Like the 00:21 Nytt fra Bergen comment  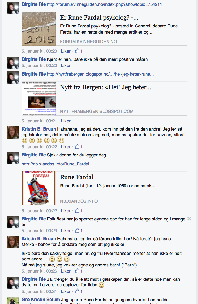(66, 121)
